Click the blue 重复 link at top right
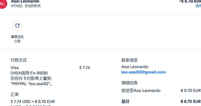Screen dimensions: 201x106 198,6
